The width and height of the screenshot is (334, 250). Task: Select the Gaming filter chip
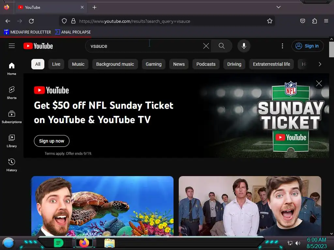[x=154, y=64]
